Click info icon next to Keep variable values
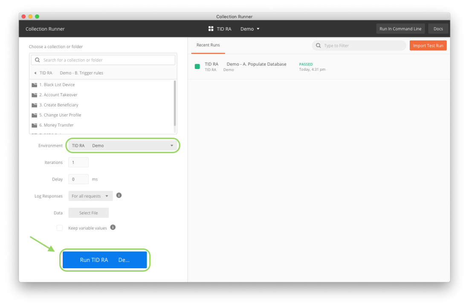The width and height of the screenshot is (469, 307). 113,227
